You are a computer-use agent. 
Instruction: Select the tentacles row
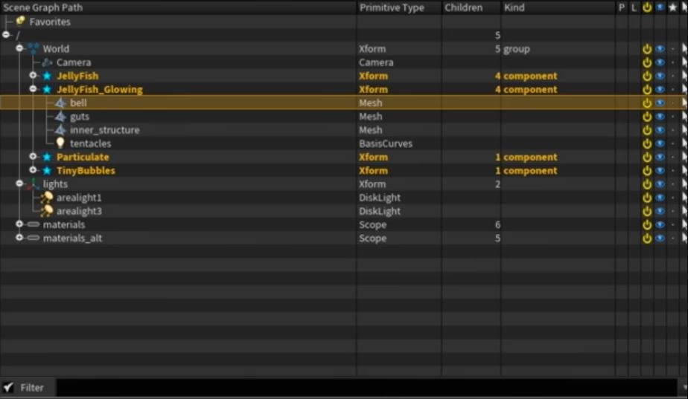tap(344, 143)
